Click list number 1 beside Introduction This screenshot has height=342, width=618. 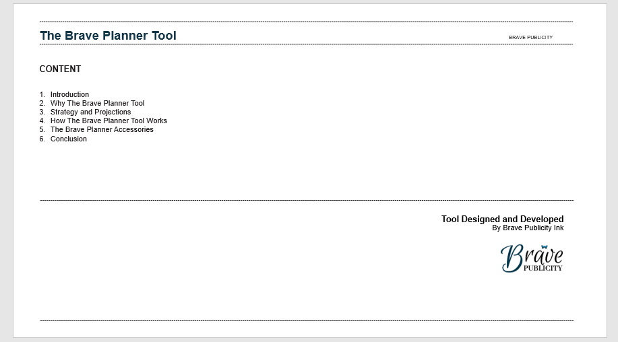tap(42, 95)
